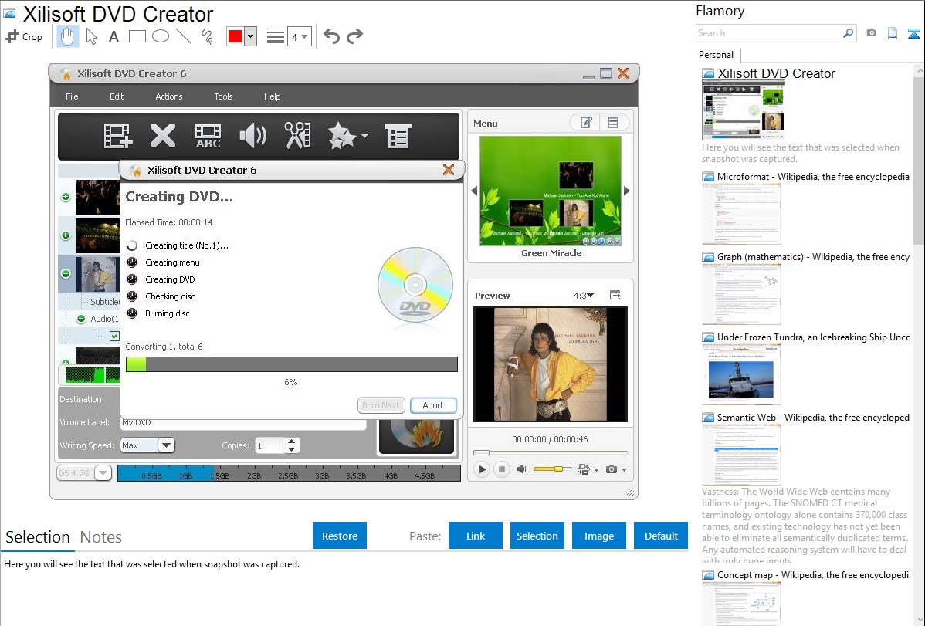
Task: Stop the preview playback
Action: tap(501, 469)
